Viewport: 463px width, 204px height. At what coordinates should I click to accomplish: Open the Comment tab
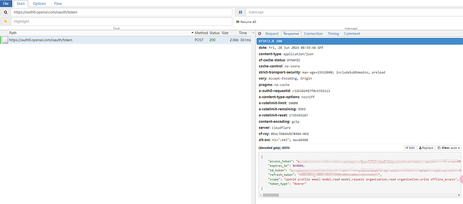coord(352,33)
